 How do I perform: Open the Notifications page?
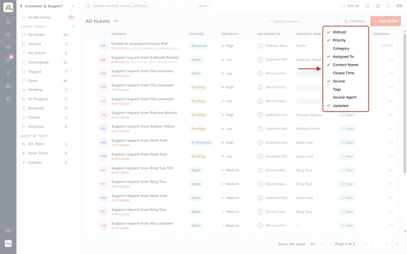pos(47,17)
